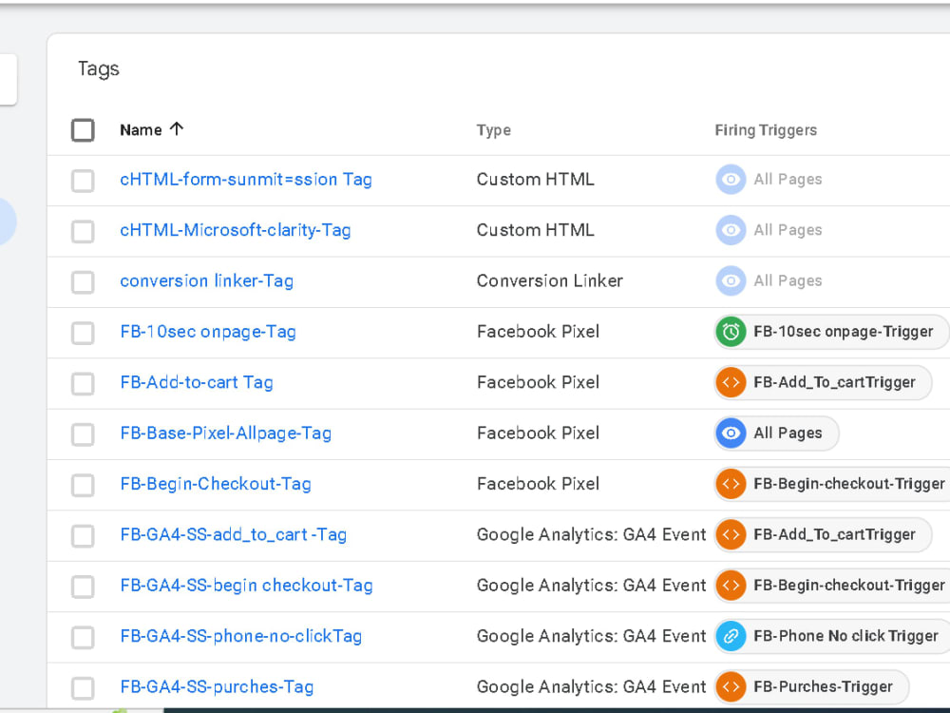Image resolution: width=950 pixels, height=713 pixels.
Task: Click the Firing Triggers column header
Action: tap(766, 129)
